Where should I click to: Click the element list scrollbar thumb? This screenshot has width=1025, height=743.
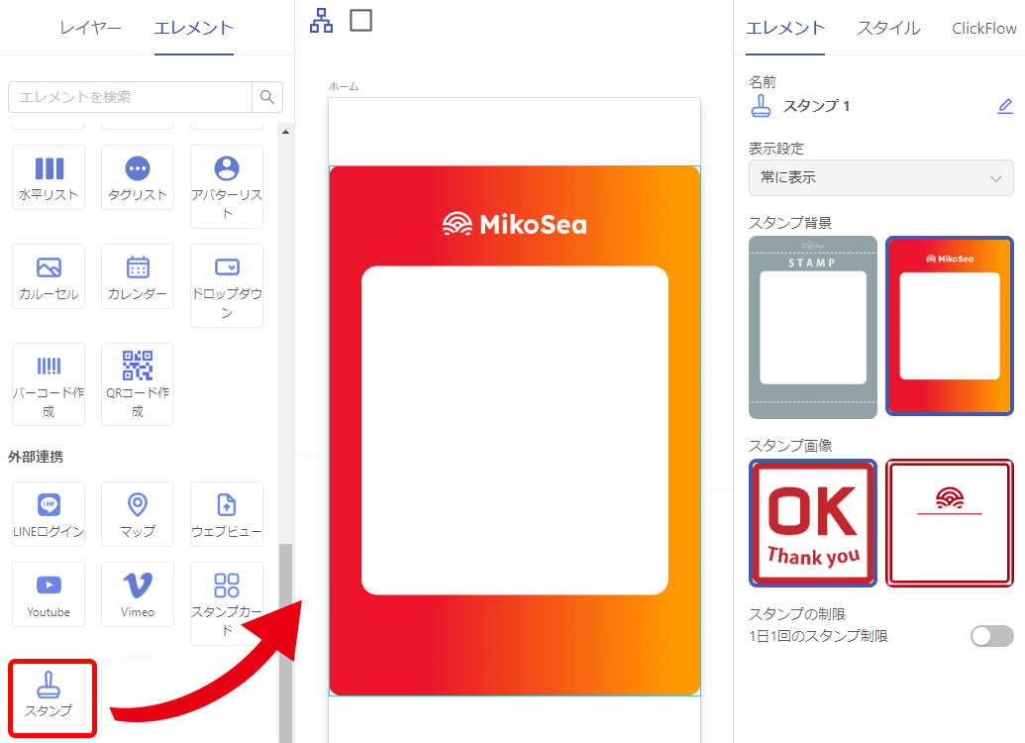pos(285,643)
